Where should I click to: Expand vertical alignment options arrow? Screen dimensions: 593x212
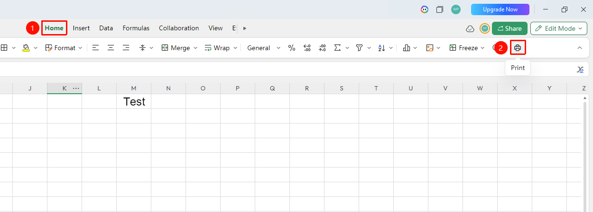pos(151,48)
